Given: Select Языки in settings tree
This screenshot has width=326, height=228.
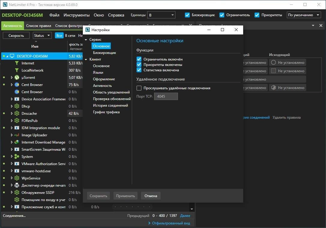Looking at the screenshot, I should pos(98,73).
